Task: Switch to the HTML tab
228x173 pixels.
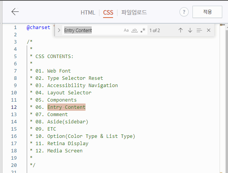Action: 88,13
